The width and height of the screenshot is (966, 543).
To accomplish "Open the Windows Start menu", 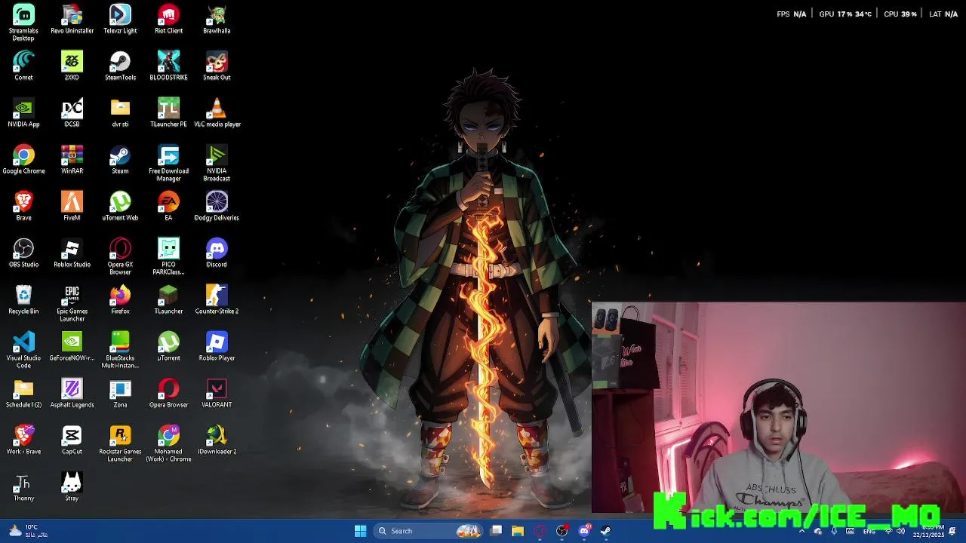I will coord(360,531).
